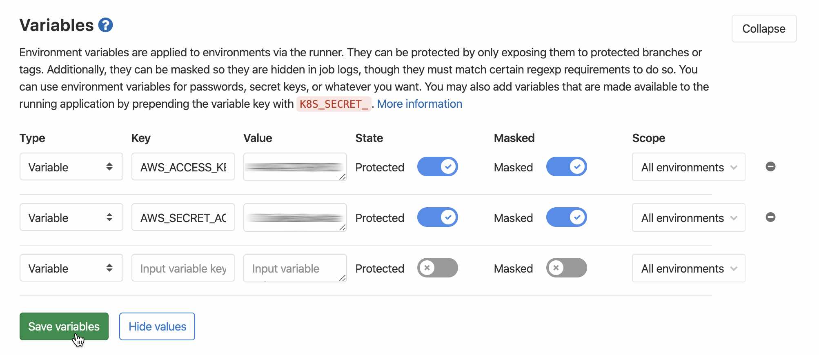Open Type dropdown for AWS_ACCESS_KEY row
Image resolution: width=819 pixels, height=355 pixels.
(x=71, y=166)
